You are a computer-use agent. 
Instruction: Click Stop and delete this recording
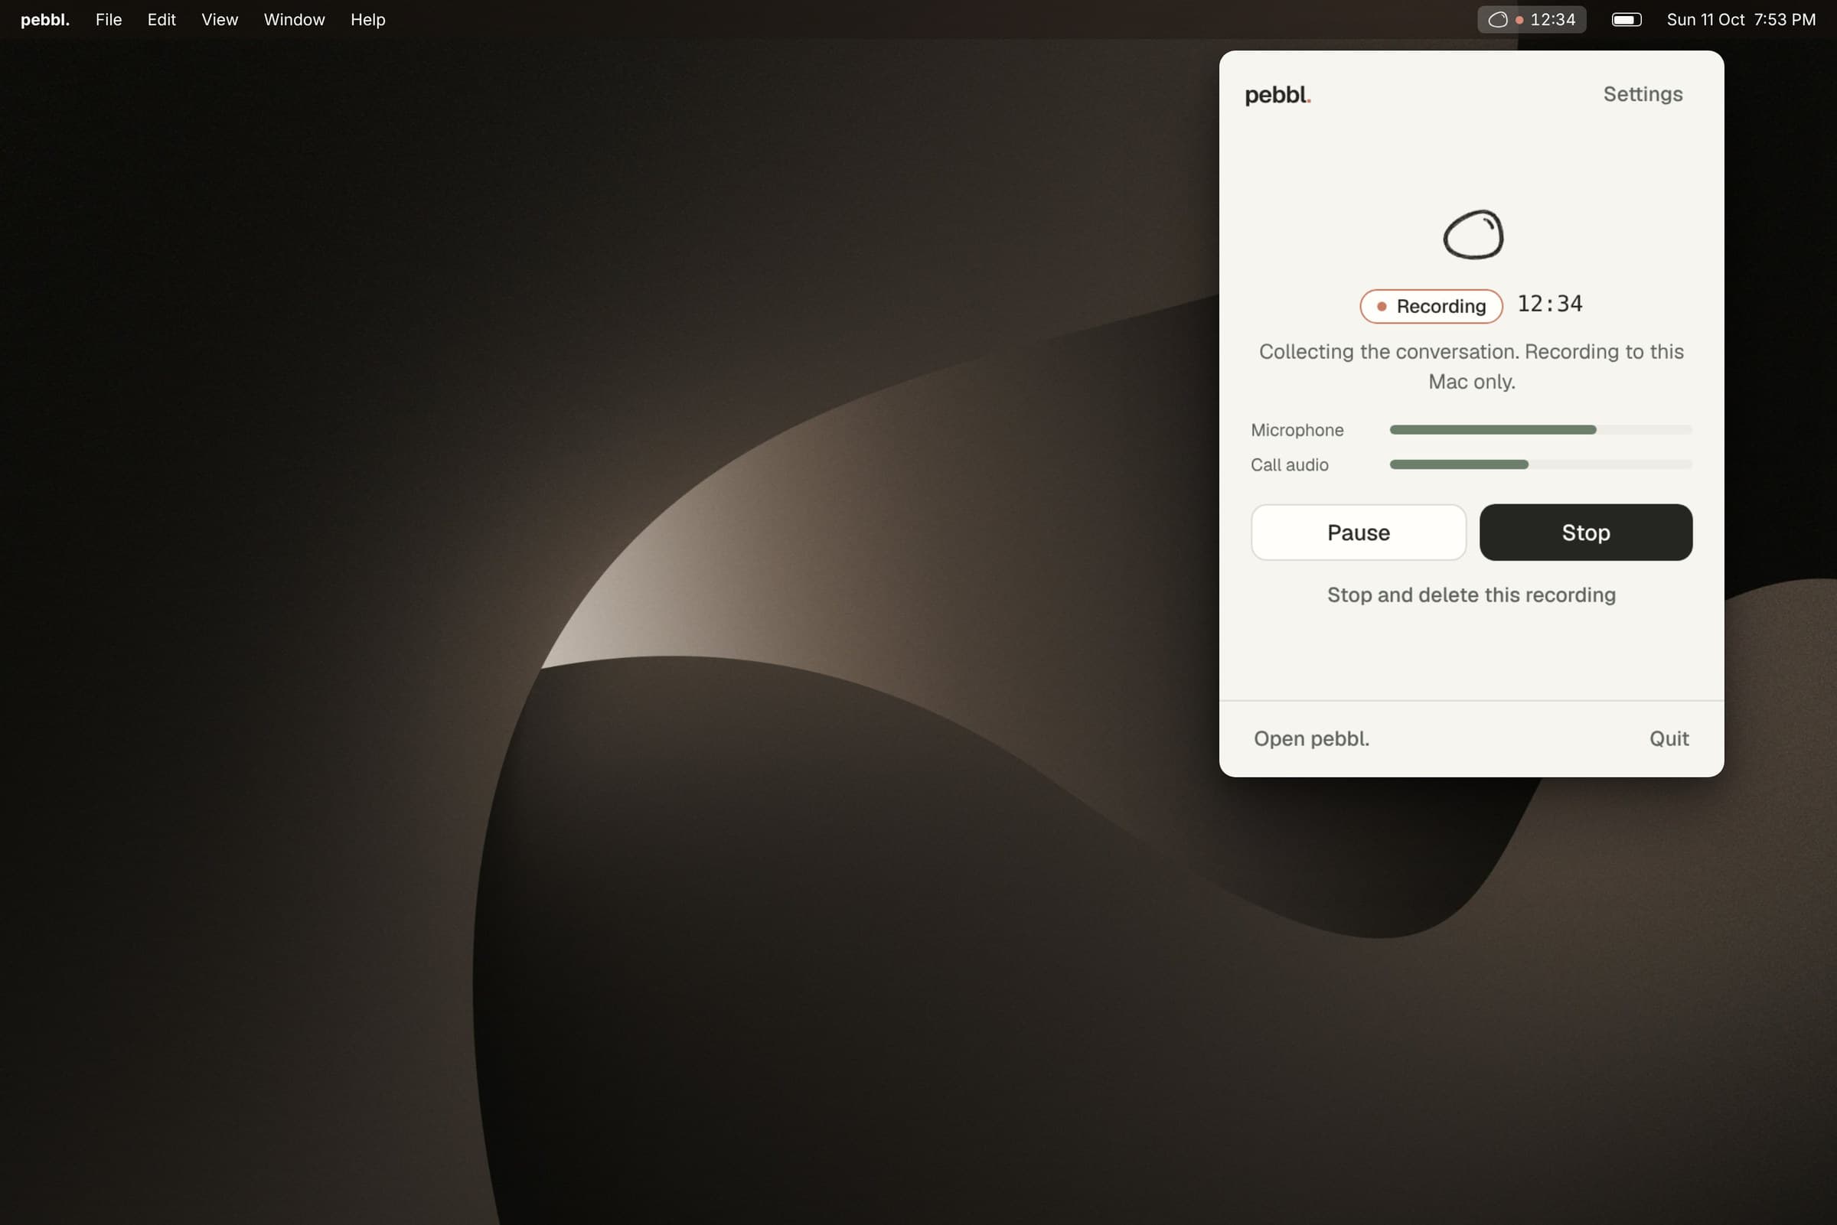pos(1471,595)
